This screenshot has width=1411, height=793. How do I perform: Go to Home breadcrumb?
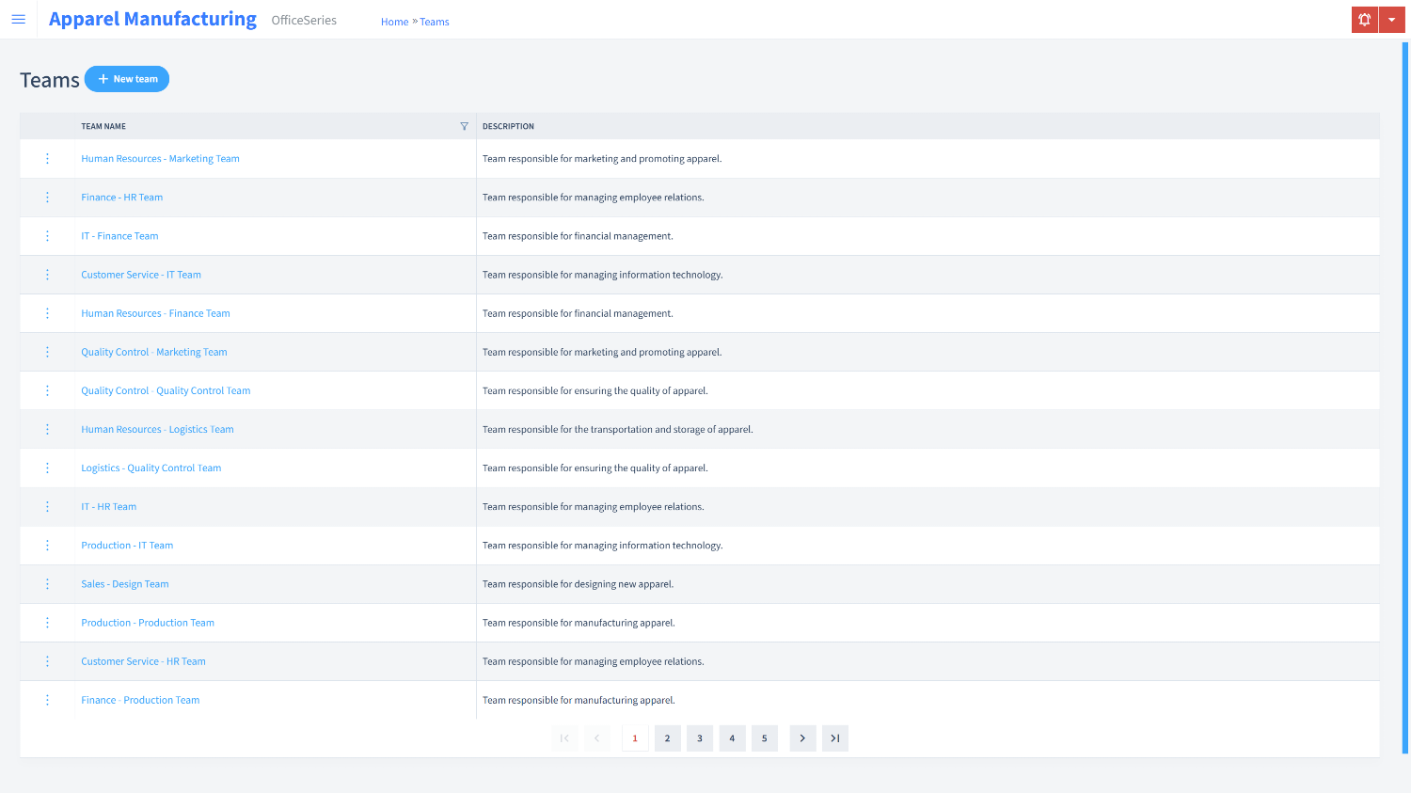394,22
